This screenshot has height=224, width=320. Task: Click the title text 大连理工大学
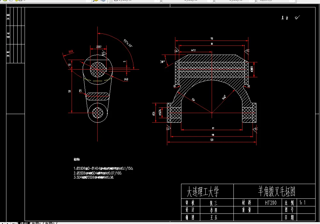tap(203, 191)
